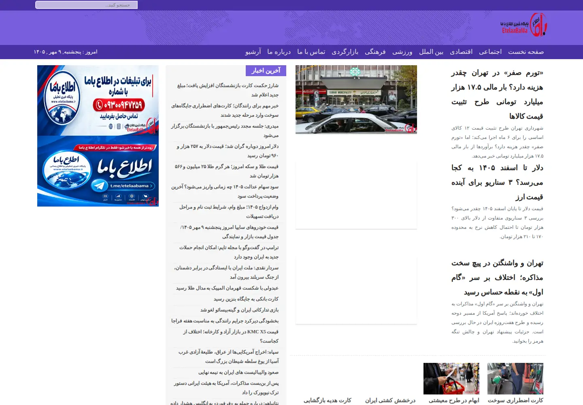Open the shopping basket thumbnail ابهام در طرح معیشتی
The width and height of the screenshot is (583, 405).
click(451, 379)
